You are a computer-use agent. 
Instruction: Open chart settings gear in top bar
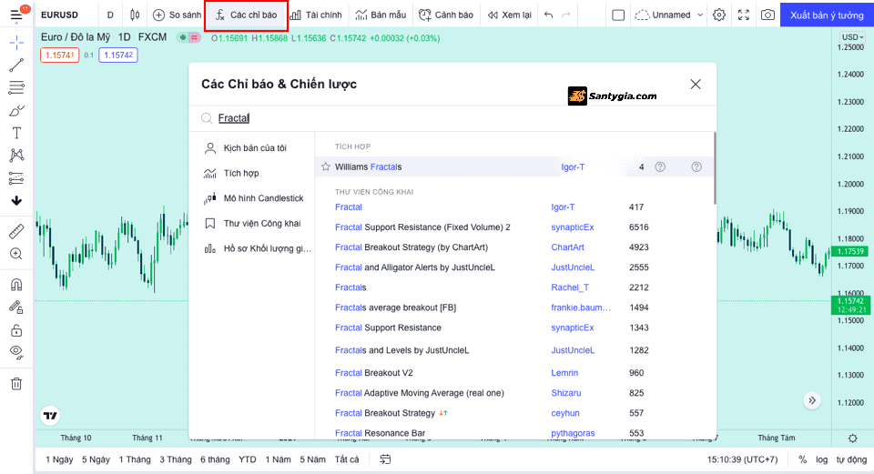[x=719, y=15]
